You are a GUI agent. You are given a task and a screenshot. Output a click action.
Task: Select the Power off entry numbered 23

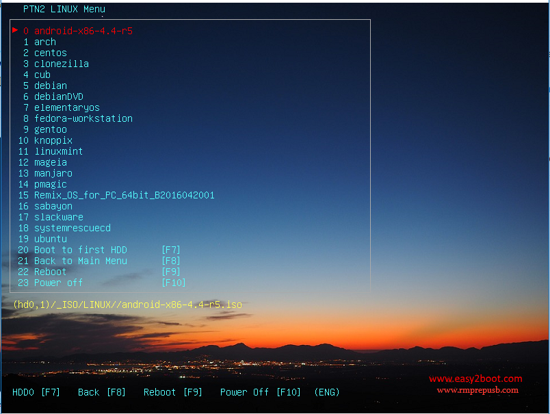tap(102, 283)
